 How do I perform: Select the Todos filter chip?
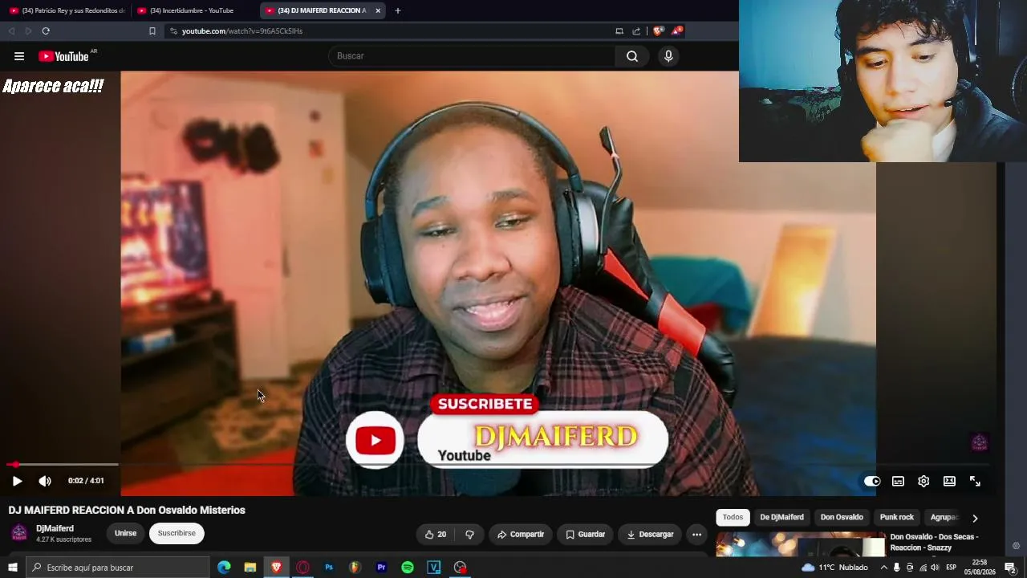733,518
